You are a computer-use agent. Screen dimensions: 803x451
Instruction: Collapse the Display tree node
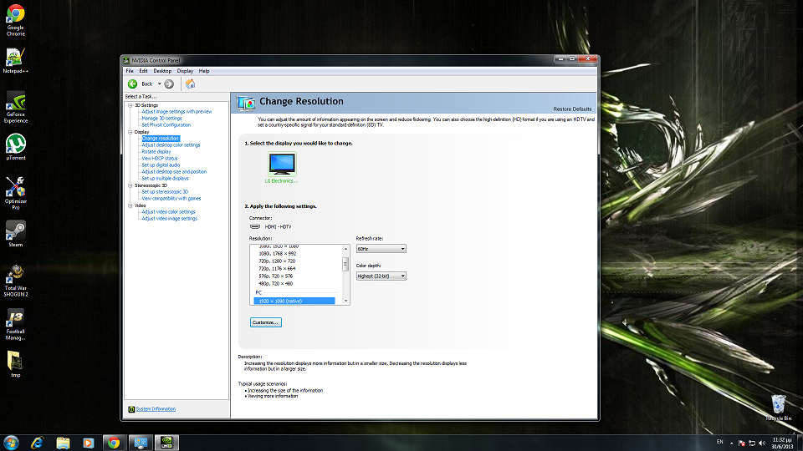coord(130,132)
